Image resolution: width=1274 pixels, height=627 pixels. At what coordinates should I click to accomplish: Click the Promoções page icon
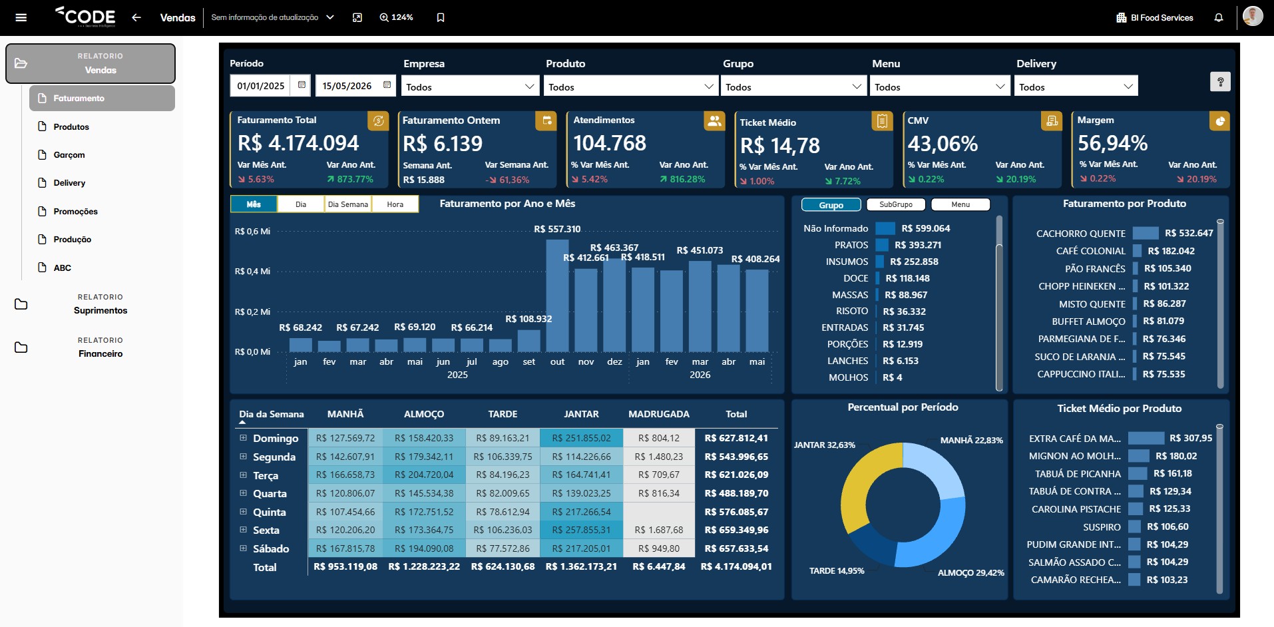[43, 211]
